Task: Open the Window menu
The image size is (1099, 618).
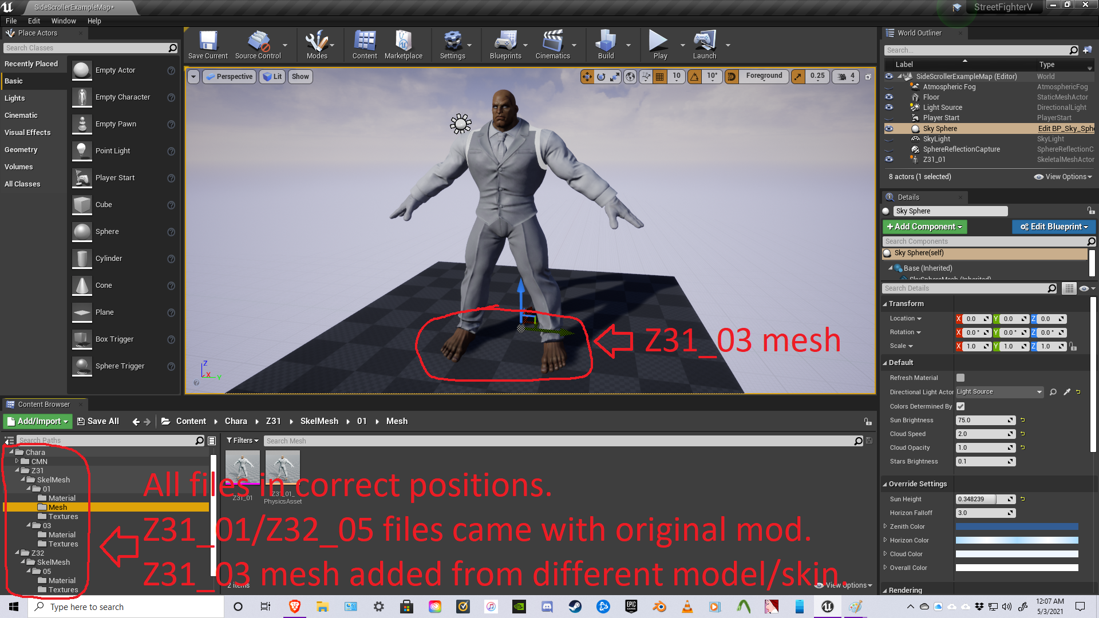Action: (64, 21)
